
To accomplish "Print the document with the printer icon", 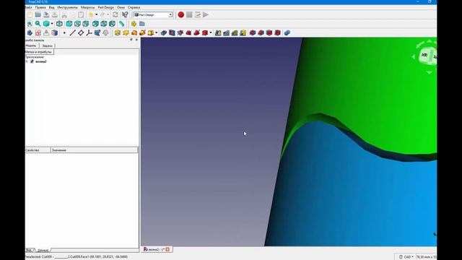I will (55, 14).
